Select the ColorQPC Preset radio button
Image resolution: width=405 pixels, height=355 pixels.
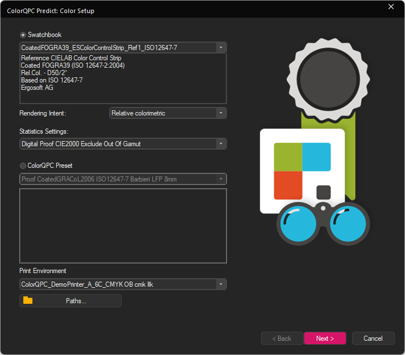tap(23, 166)
